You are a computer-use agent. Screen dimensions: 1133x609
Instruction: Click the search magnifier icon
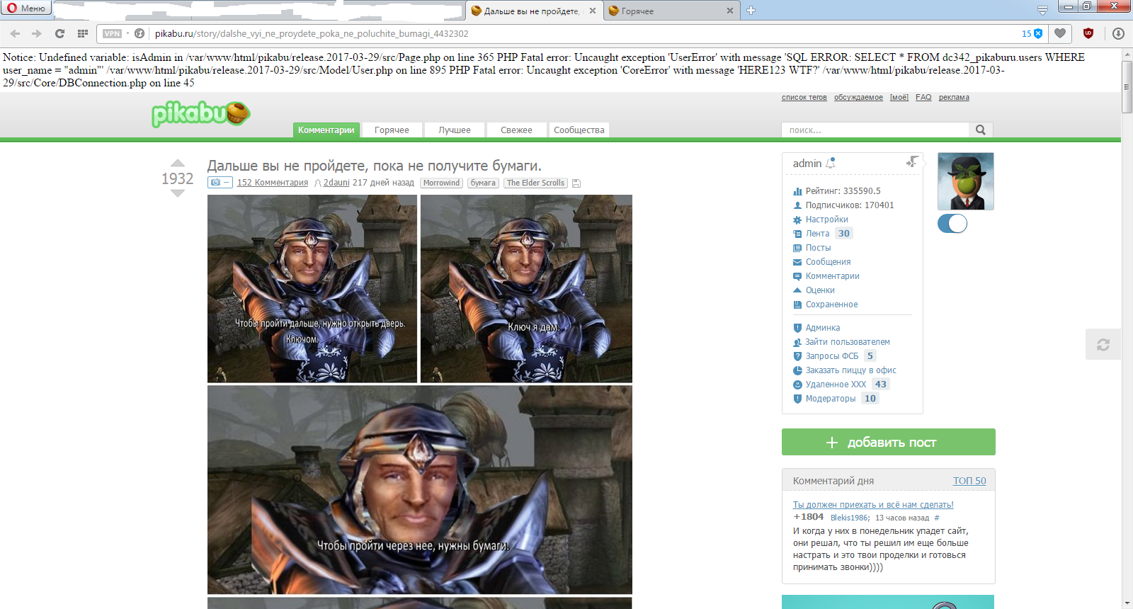[x=981, y=130]
